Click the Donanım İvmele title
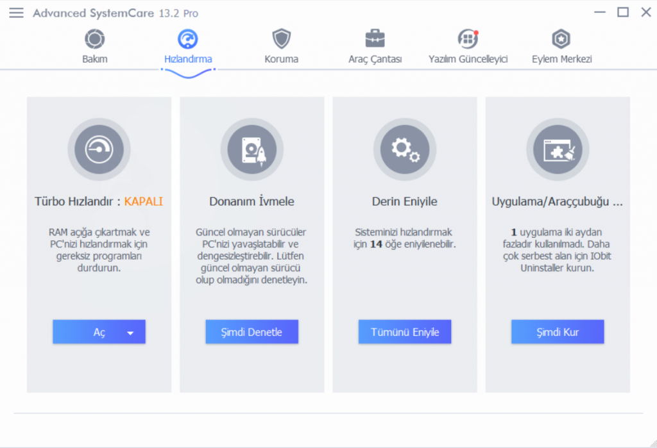The height and width of the screenshot is (448, 657). (252, 201)
